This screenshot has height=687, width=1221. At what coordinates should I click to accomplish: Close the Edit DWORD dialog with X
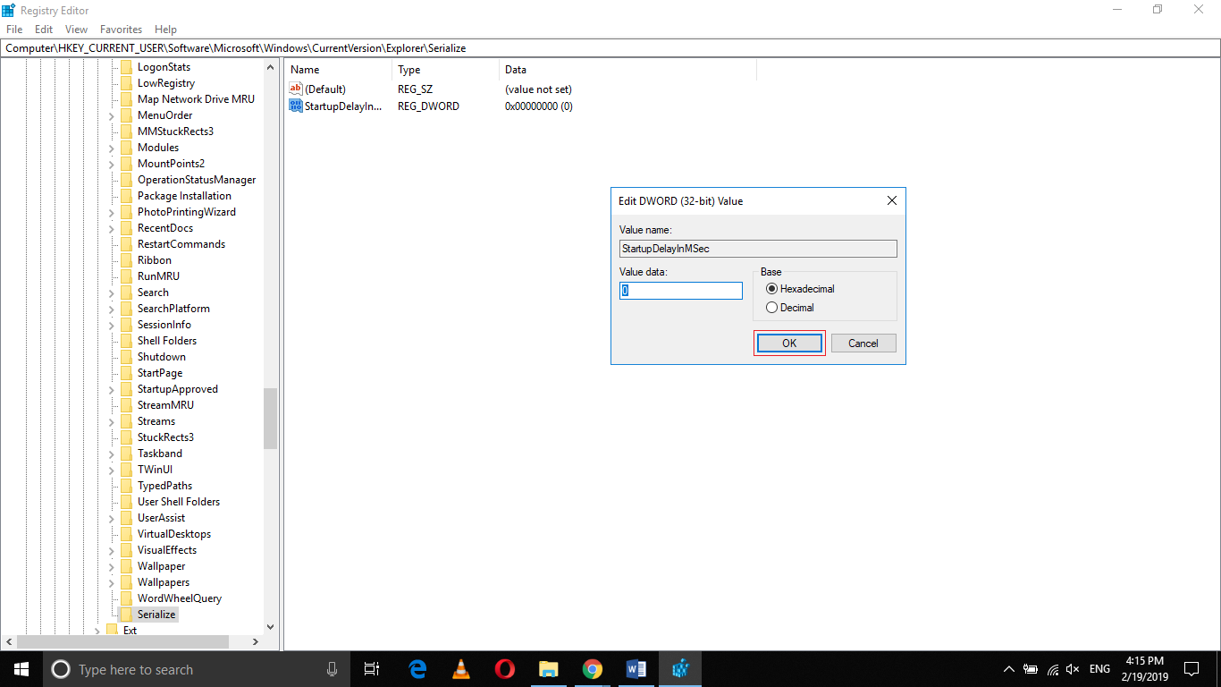(891, 201)
